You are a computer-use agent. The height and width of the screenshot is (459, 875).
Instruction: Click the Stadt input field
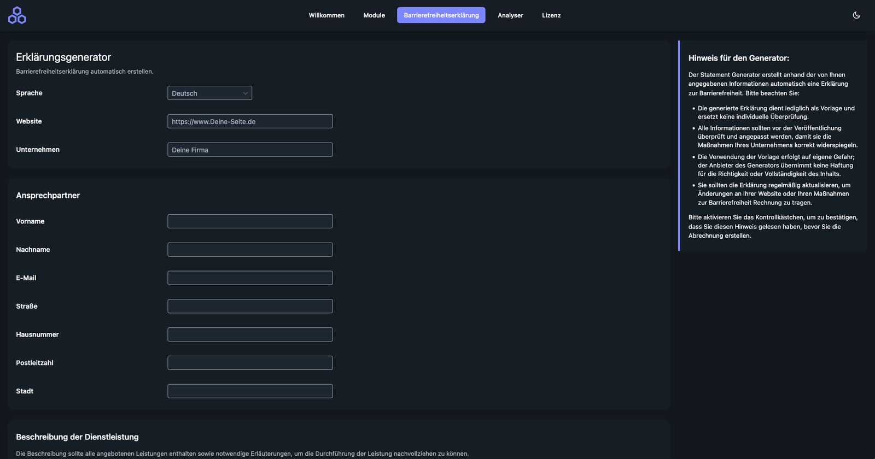coord(250,391)
